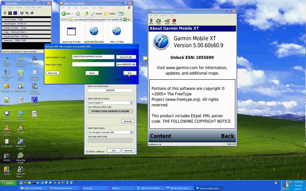The width and height of the screenshot is (306, 191).
Task: Select the Nokia PC Suite desktop icon
Action: (20, 88)
